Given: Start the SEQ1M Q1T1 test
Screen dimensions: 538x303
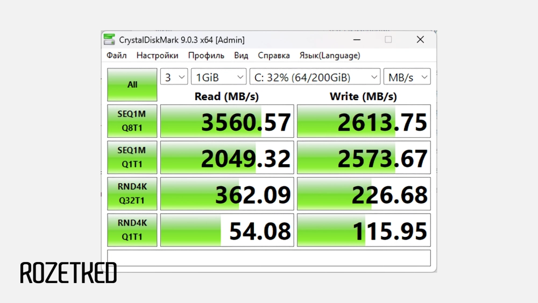Looking at the screenshot, I should tap(132, 157).
